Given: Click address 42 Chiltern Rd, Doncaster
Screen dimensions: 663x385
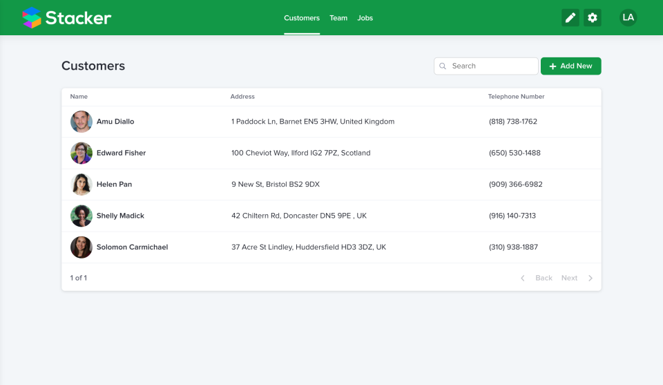Looking at the screenshot, I should 299,216.
